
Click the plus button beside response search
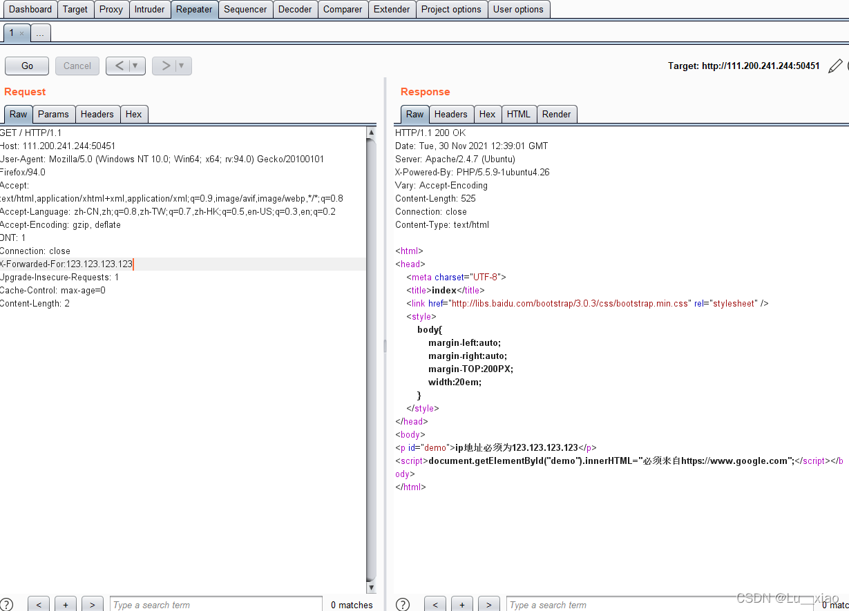461,605
